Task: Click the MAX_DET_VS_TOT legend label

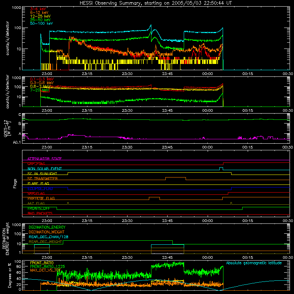Action: (45, 270)
